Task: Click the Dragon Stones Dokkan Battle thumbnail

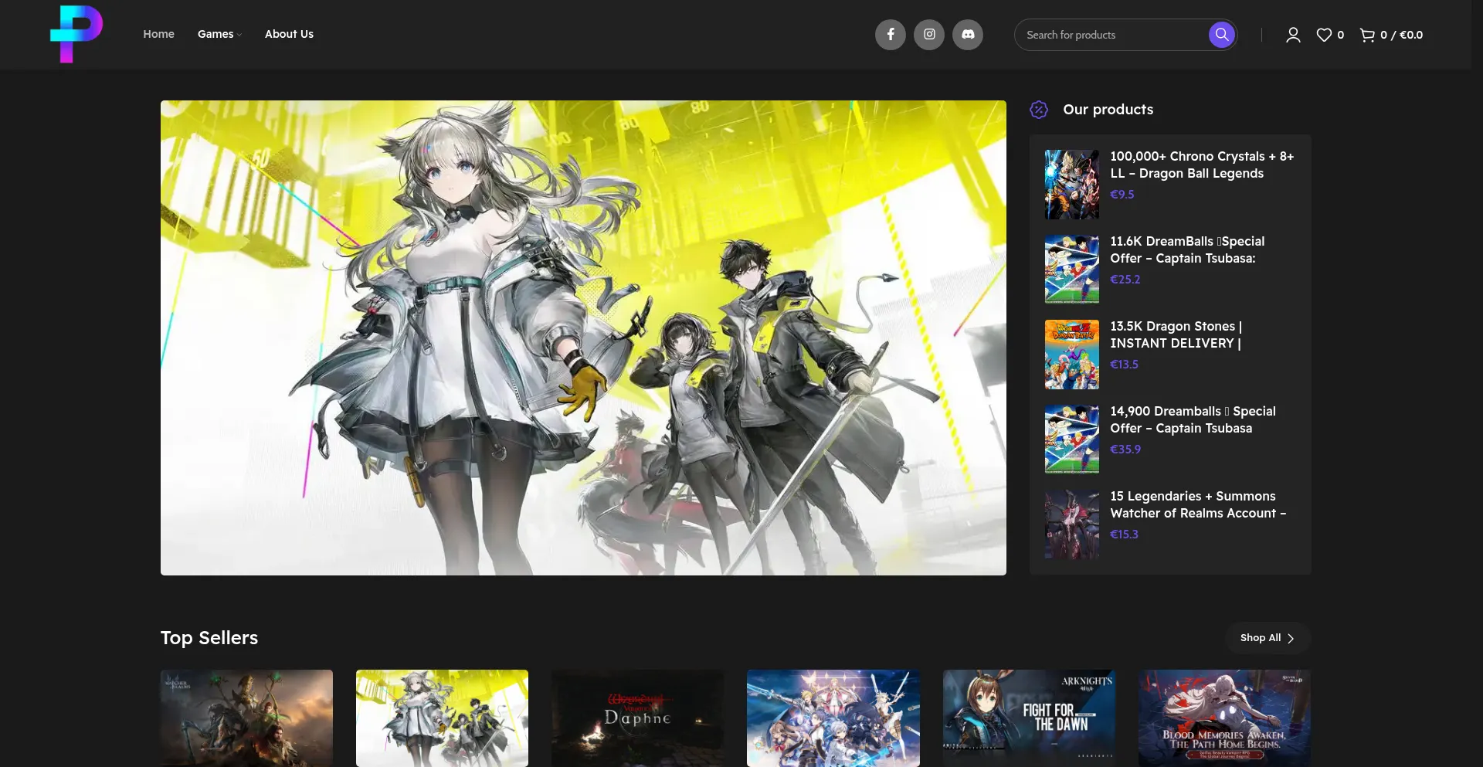Action: coord(1071,355)
